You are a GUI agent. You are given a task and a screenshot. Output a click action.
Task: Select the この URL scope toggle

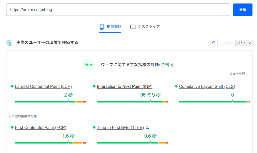tap(226, 43)
